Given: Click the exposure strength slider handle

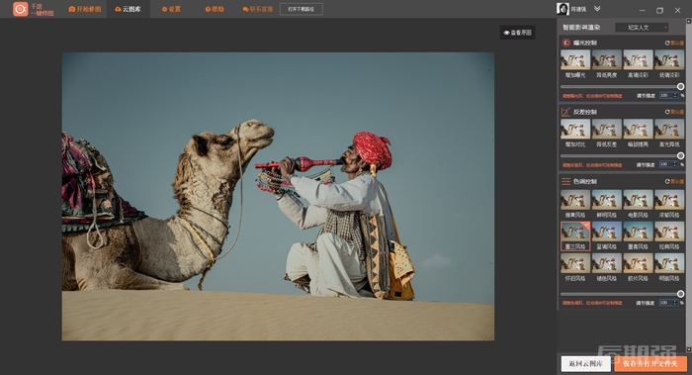Looking at the screenshot, I should (680, 86).
